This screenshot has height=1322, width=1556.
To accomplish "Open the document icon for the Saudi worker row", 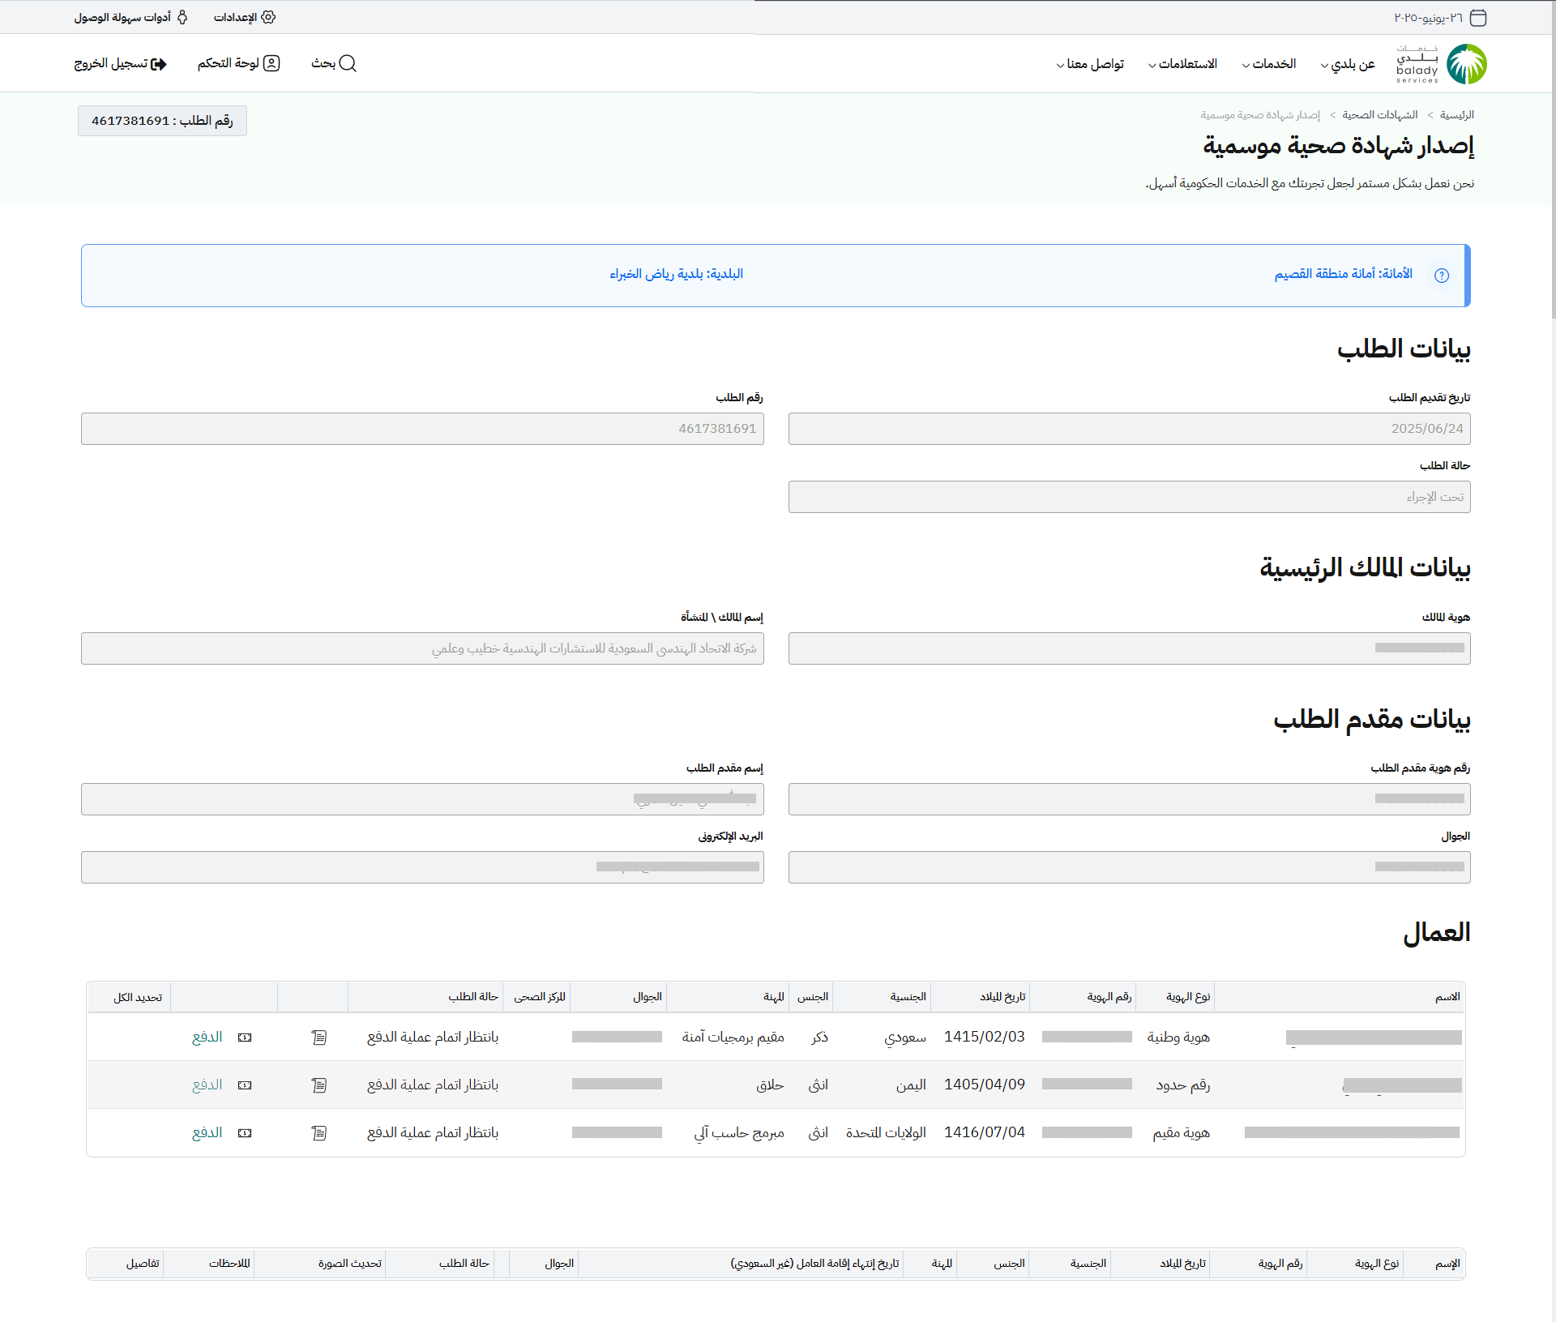I will 319,1037.
